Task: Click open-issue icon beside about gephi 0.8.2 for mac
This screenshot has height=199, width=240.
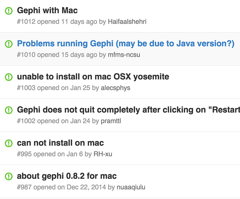Action: 9,176
